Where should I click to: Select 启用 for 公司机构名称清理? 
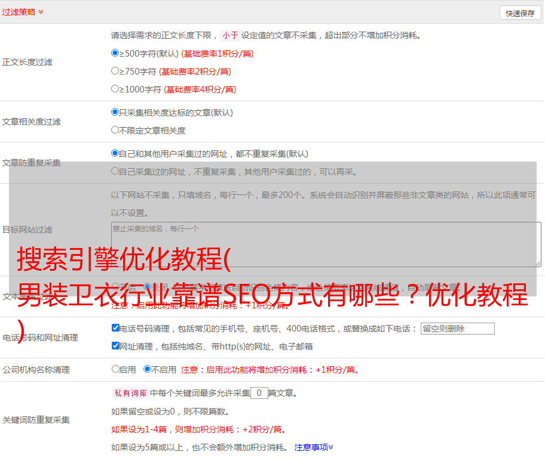coord(115,369)
